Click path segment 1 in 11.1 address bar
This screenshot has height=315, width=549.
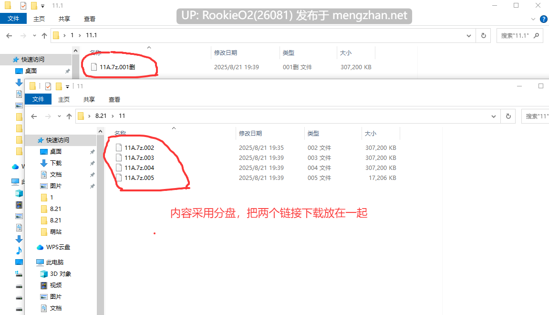coord(72,35)
